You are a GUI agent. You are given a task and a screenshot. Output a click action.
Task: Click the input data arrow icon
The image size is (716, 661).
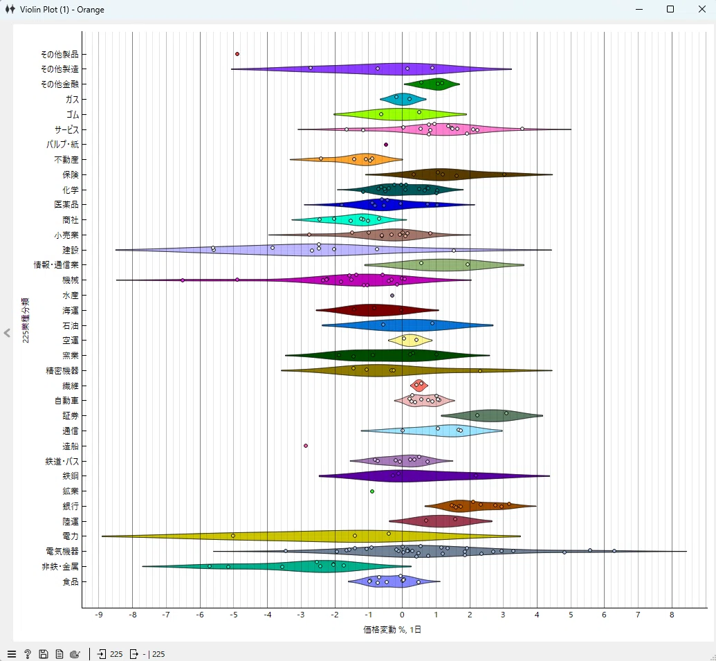pos(102,654)
